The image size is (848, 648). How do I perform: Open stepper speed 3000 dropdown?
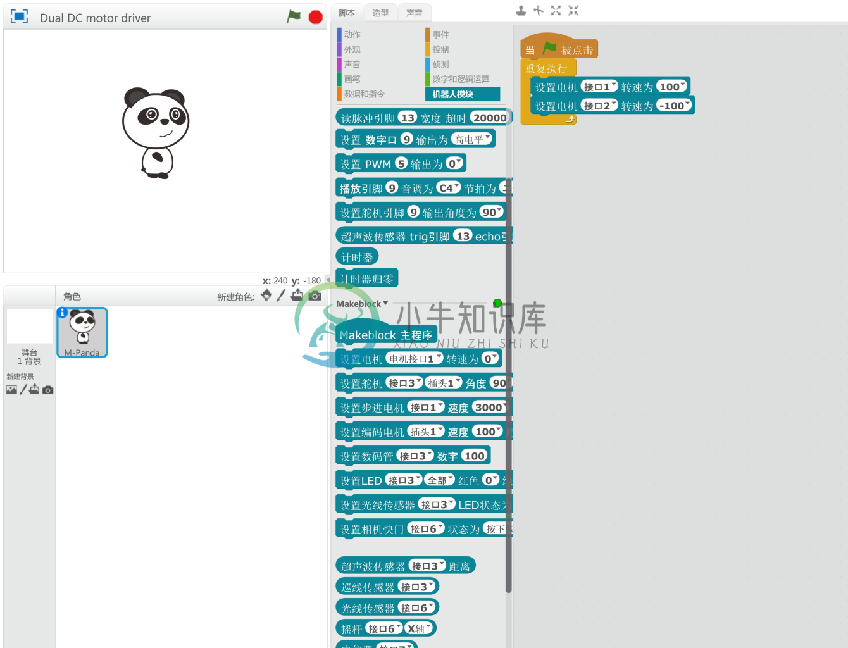coord(490,407)
